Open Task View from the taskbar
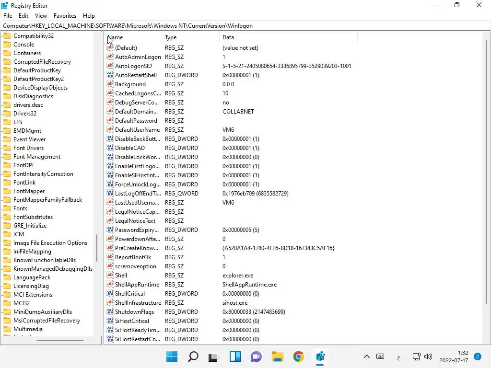The width and height of the screenshot is (491, 368). tap(213, 357)
